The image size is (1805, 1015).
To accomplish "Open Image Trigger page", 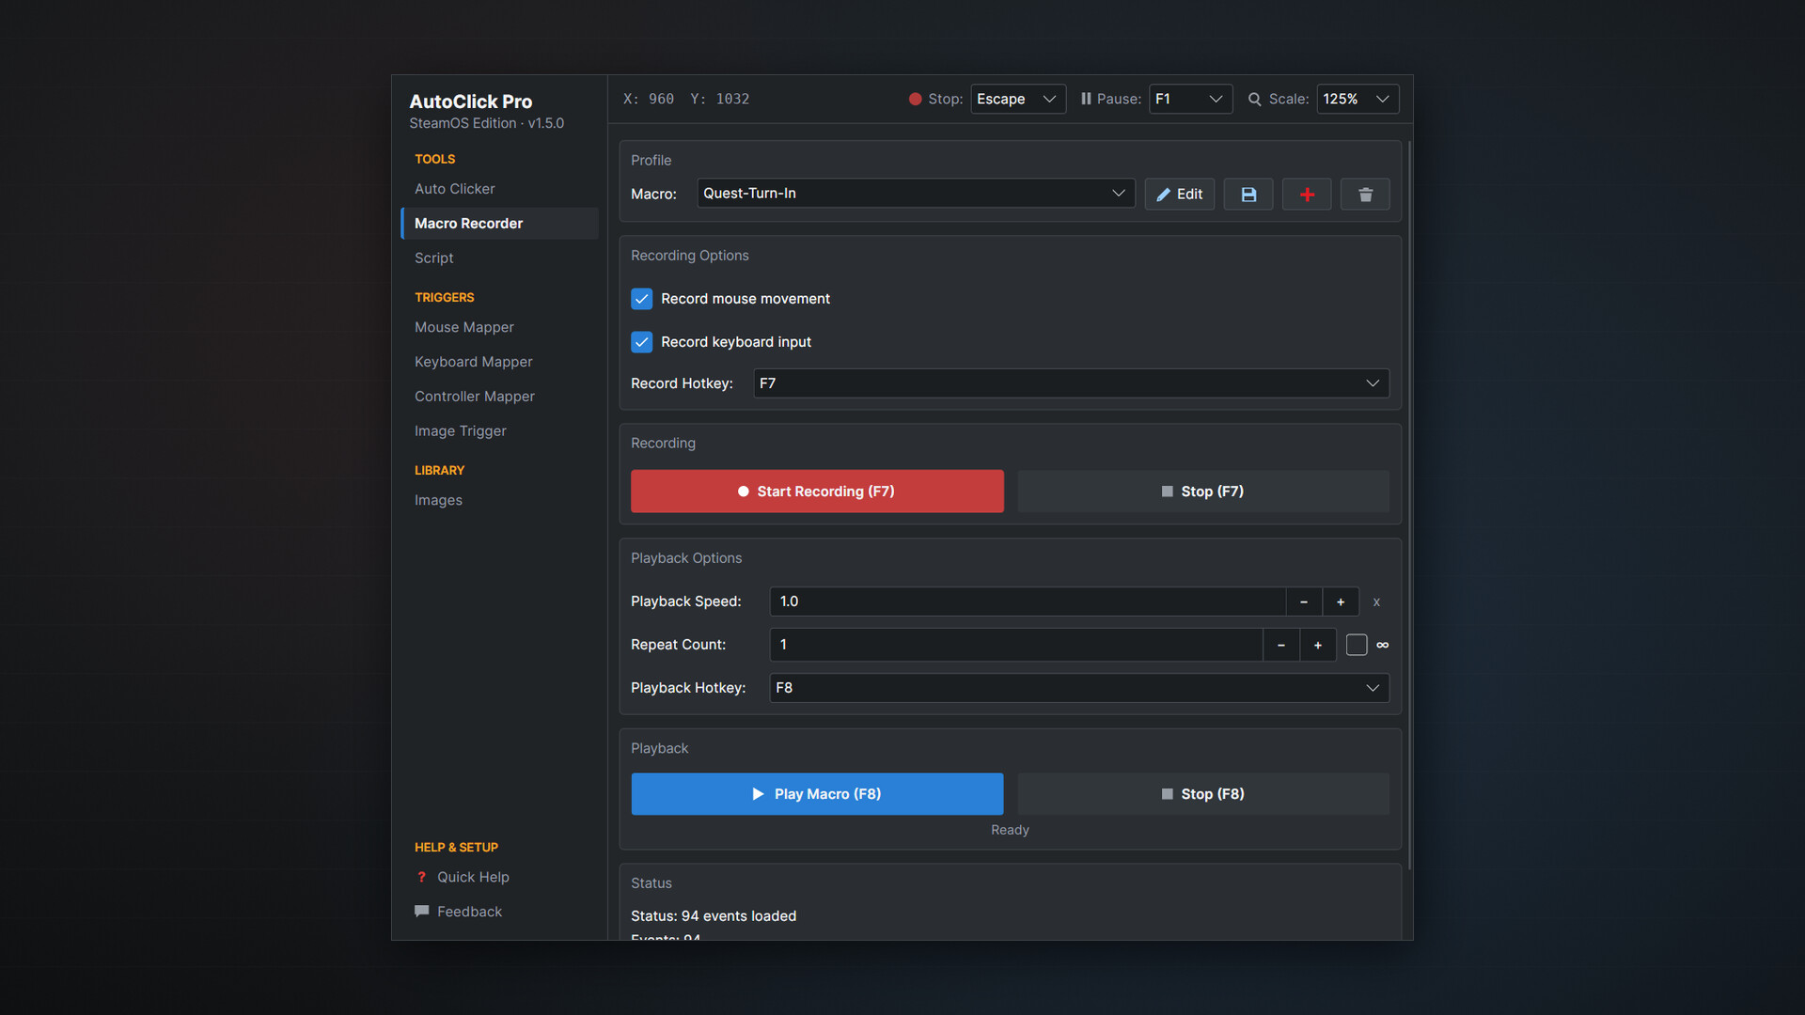I will pos(499,430).
